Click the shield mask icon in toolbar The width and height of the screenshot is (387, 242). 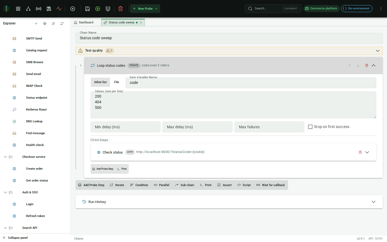(x=108, y=9)
